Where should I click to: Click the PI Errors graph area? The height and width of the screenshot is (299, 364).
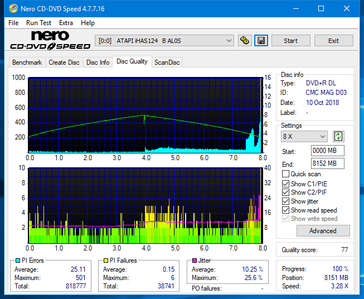[145, 115]
